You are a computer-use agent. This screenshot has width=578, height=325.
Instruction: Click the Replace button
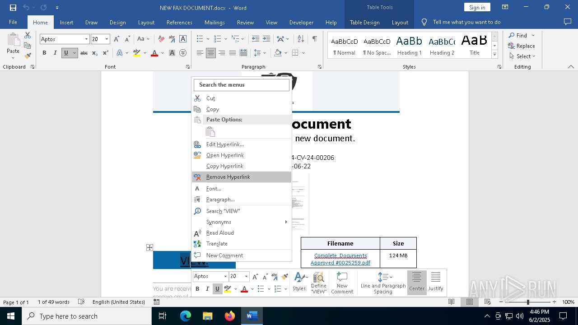pyautogui.click(x=522, y=46)
